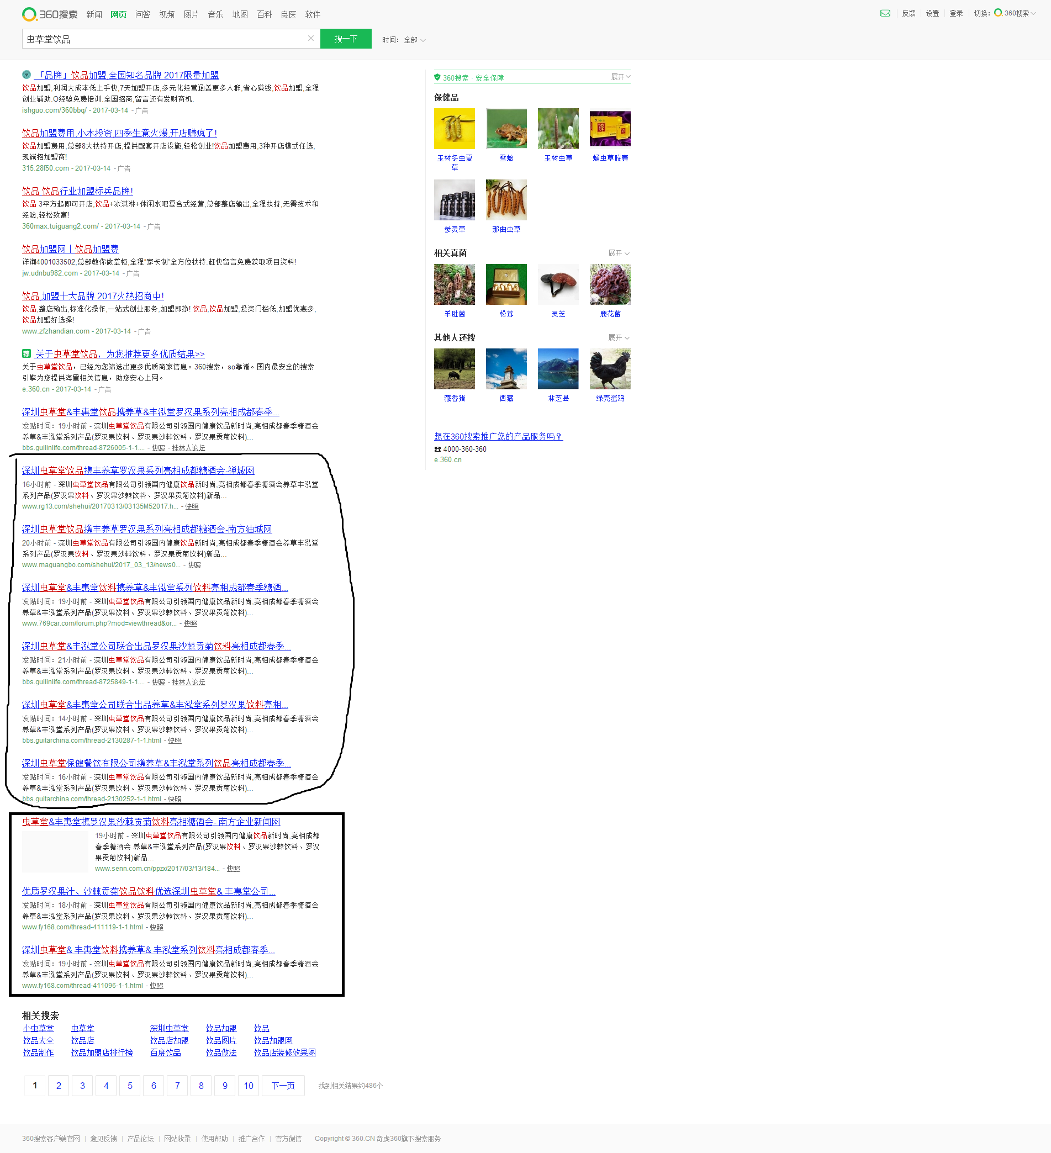Switch to the 百科 tab

264,14
